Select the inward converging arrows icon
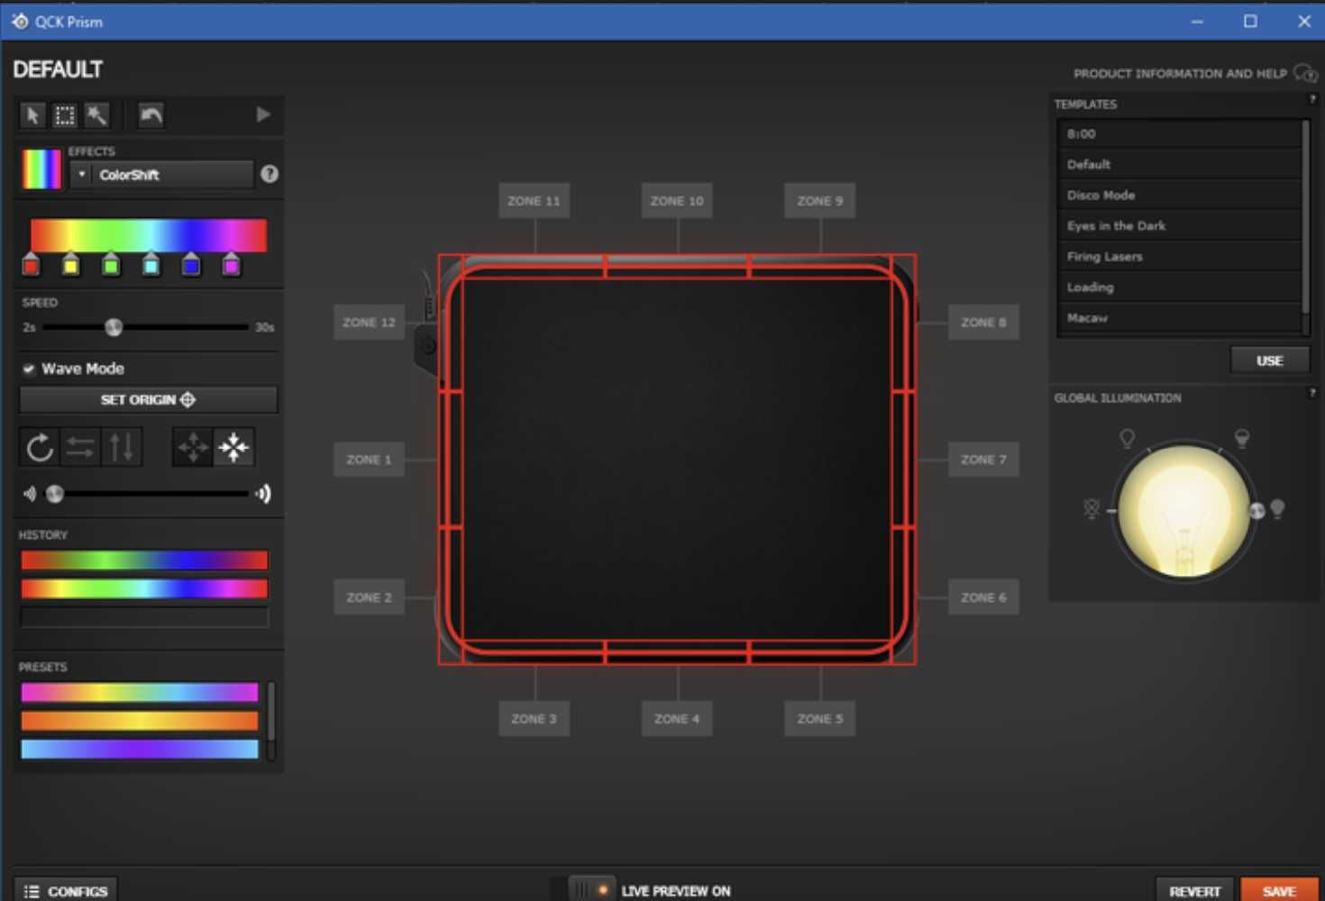The image size is (1325, 901). (234, 447)
